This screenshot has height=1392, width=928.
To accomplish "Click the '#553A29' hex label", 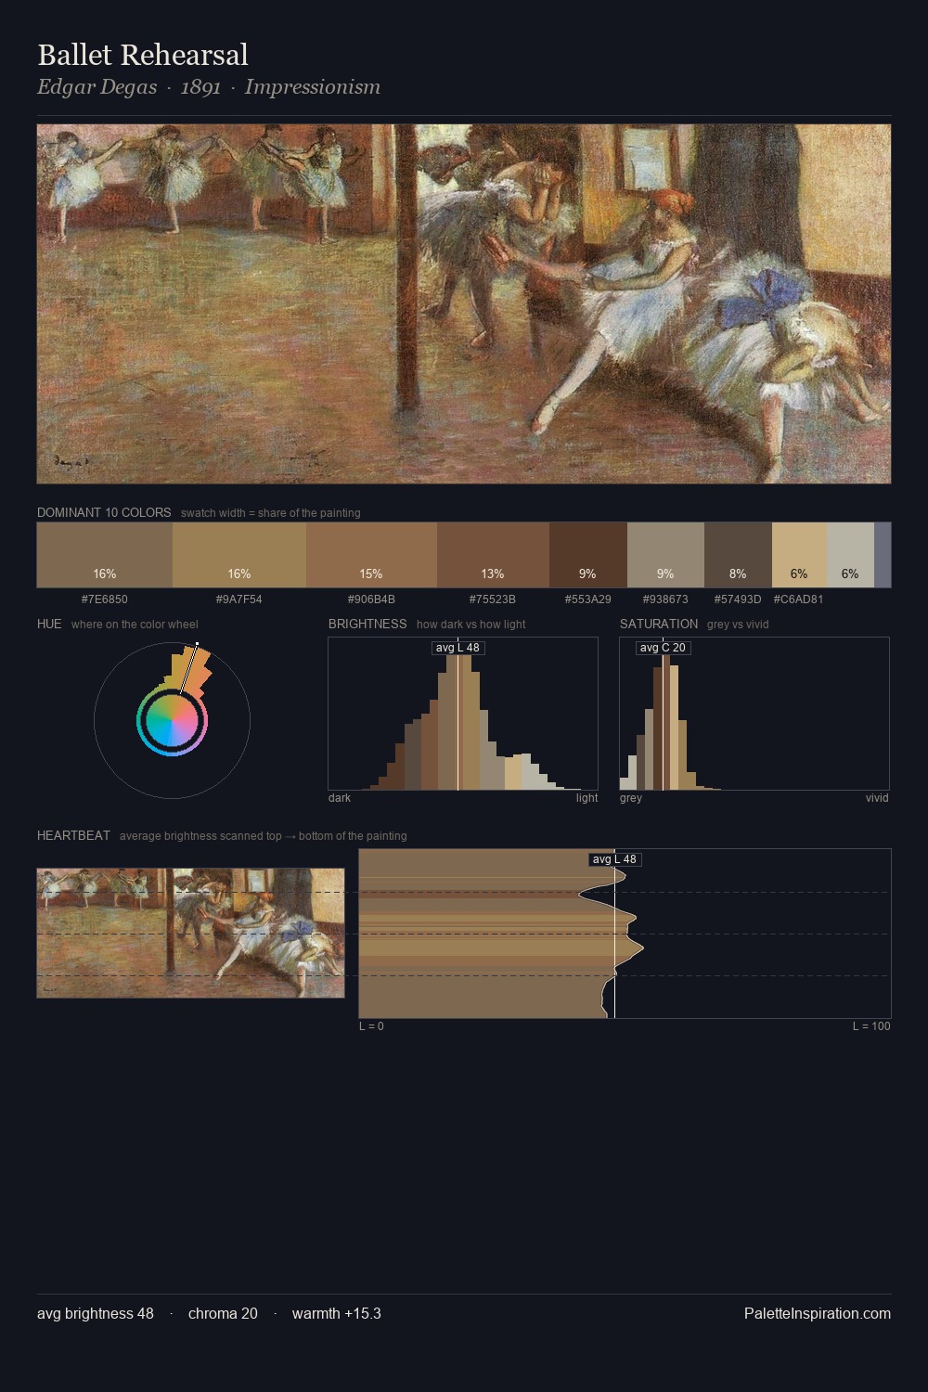I will coord(588,599).
